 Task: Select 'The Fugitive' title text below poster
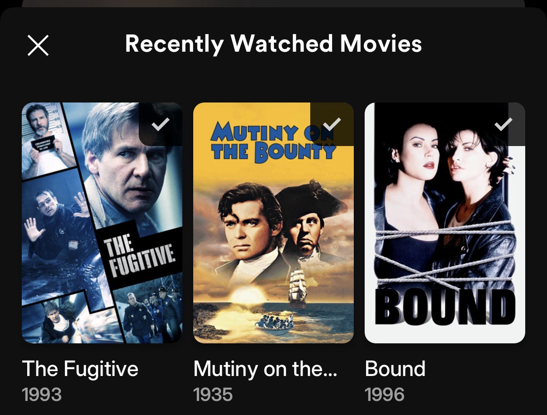[80, 369]
